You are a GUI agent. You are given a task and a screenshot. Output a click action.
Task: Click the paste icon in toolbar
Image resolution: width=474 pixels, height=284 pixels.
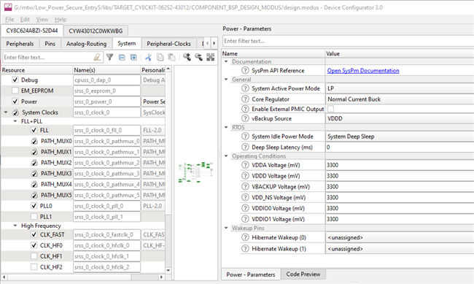point(171,57)
